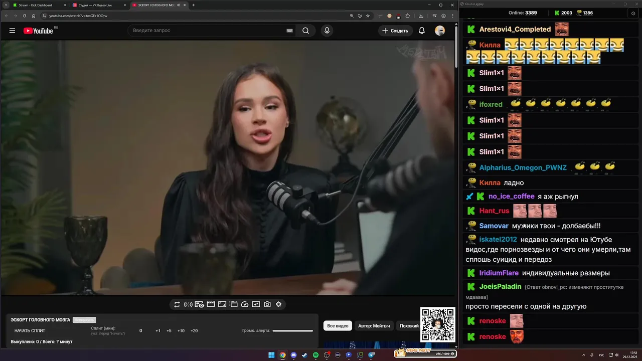Screen dimensions: 642x361
Task: Click username Alpharius_Omegon_PWNZ in chat
Action: point(523,167)
